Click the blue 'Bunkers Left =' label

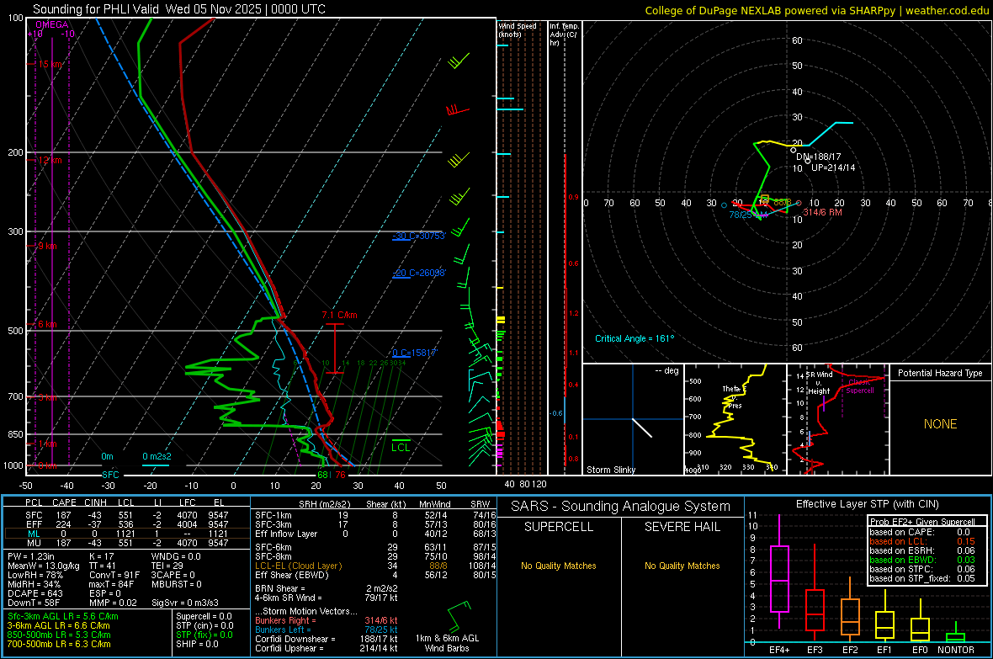coord(283,630)
